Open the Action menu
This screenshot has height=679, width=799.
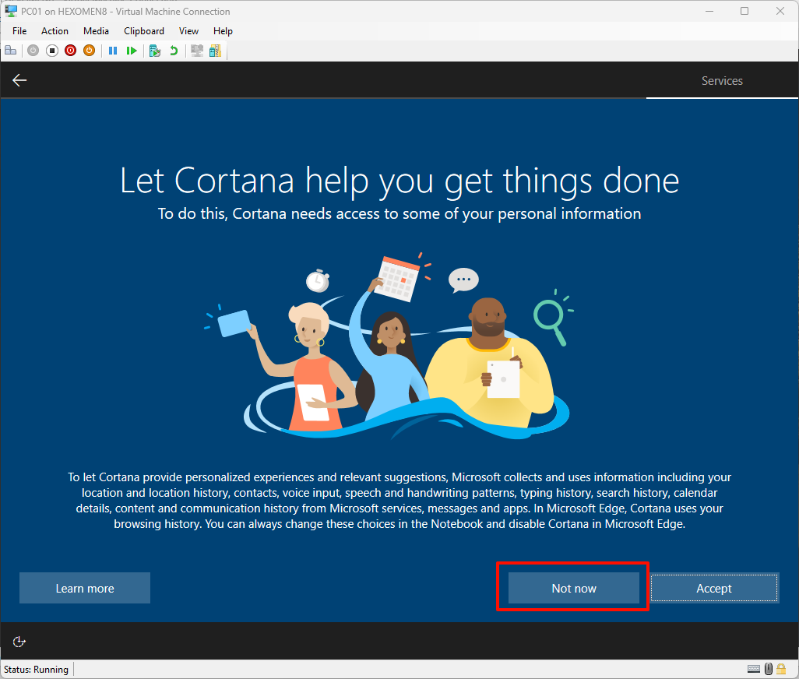(55, 31)
